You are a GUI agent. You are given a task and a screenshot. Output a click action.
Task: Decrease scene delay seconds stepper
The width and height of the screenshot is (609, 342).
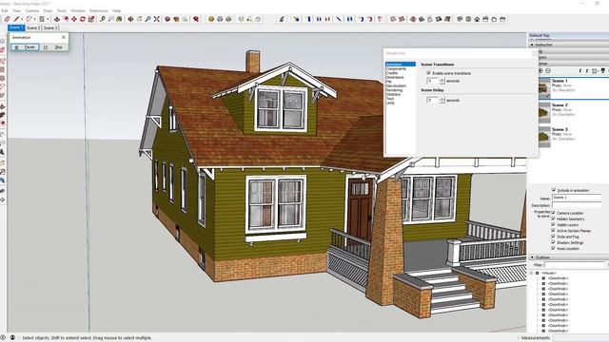pyautogui.click(x=442, y=102)
